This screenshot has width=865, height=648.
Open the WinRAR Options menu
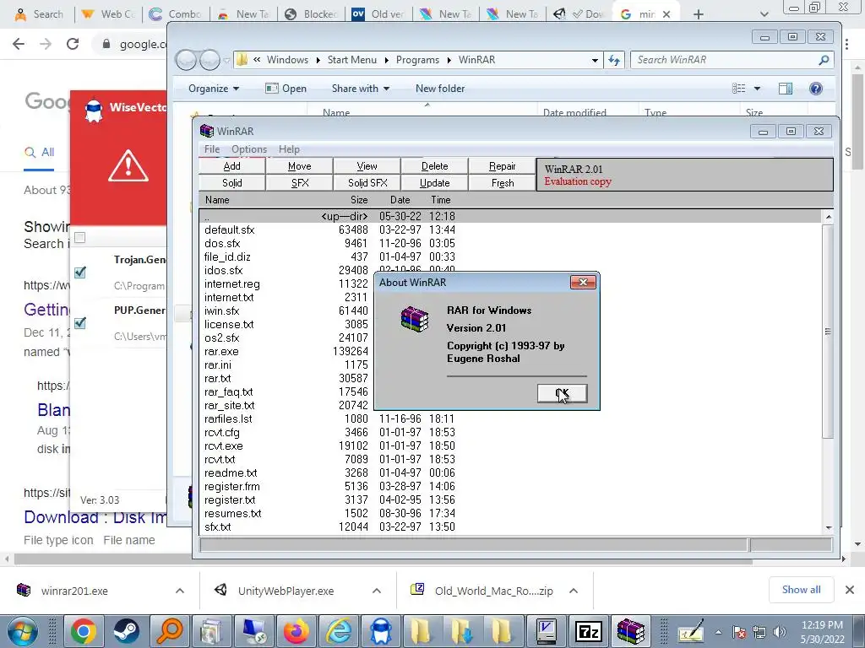tap(249, 149)
